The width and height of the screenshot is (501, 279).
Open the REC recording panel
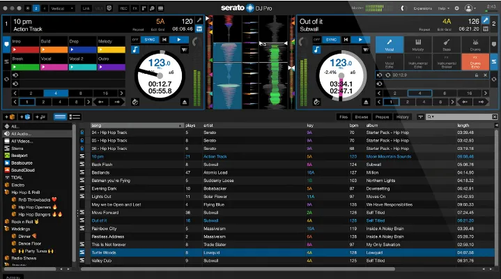pyautogui.click(x=123, y=8)
